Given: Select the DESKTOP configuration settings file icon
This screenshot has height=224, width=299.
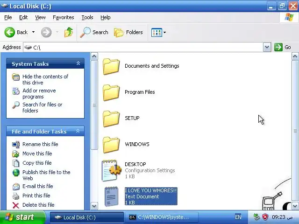Looking at the screenshot, I should click(112, 170).
